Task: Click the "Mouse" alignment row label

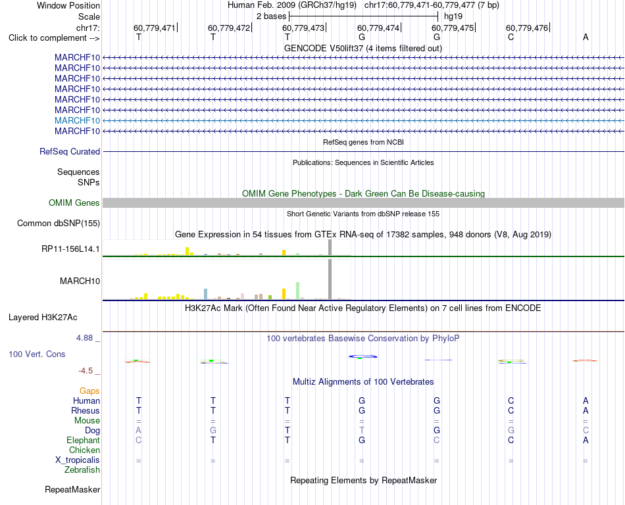Action: [87, 421]
